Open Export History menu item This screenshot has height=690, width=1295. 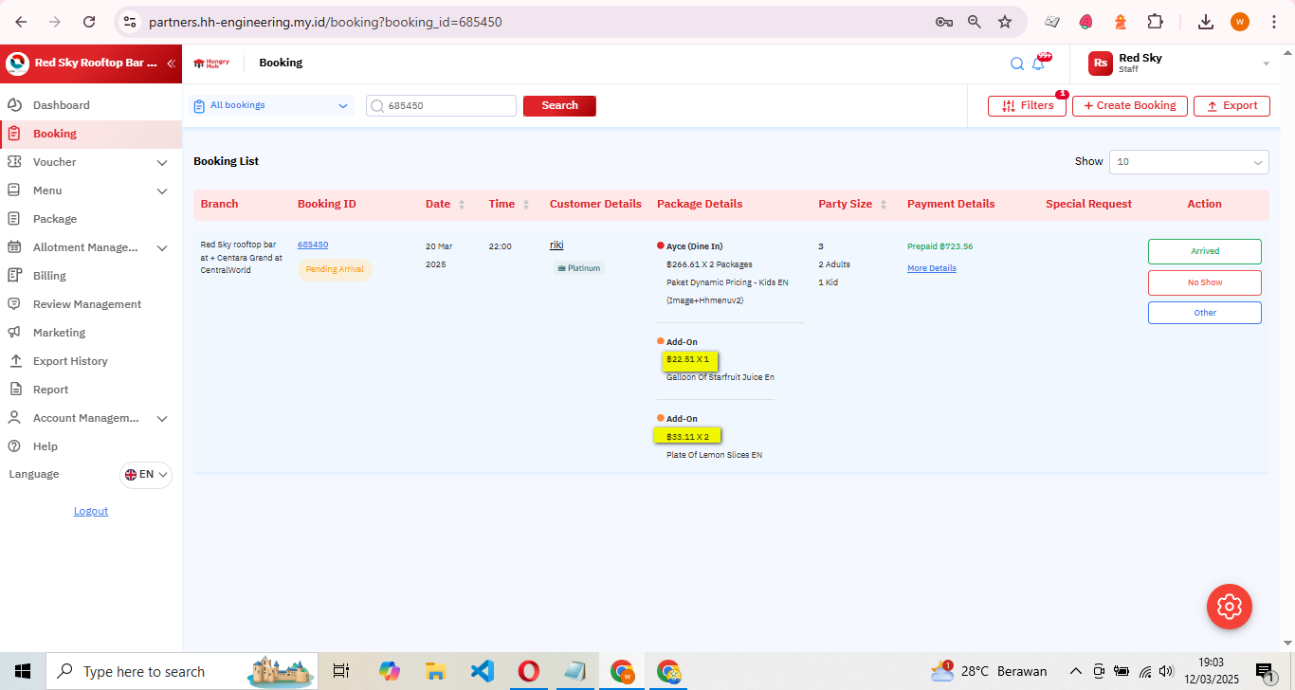(70, 361)
